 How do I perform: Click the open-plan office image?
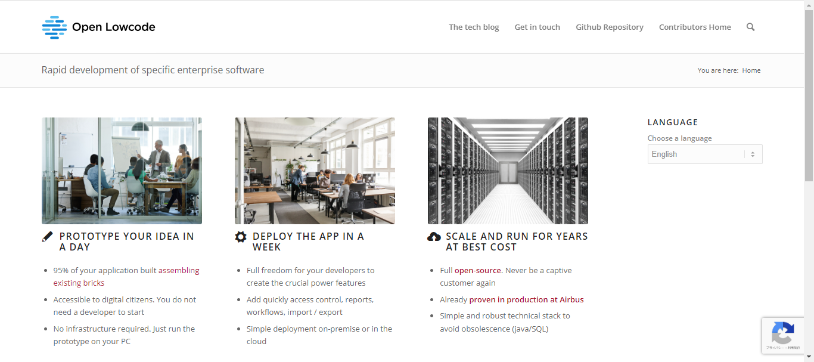click(315, 171)
